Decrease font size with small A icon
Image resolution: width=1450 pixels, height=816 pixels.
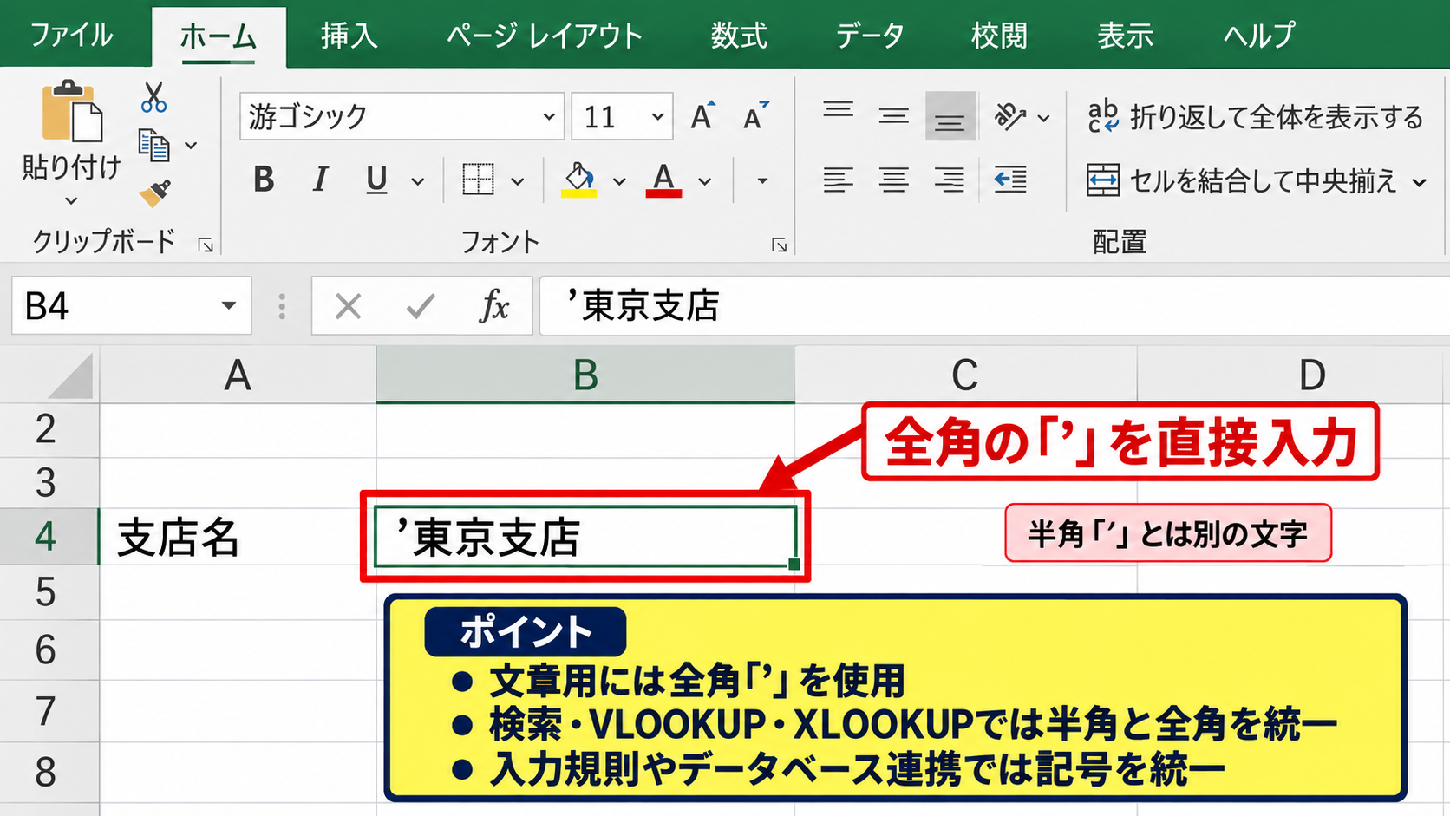pos(755,116)
